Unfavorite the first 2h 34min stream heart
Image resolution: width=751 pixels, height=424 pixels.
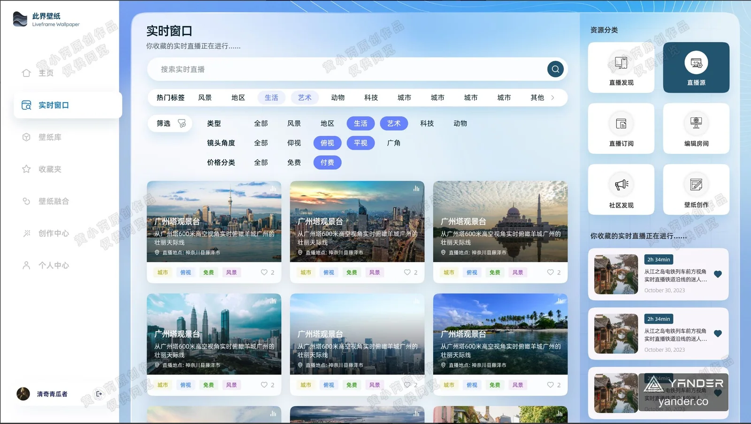point(718,274)
